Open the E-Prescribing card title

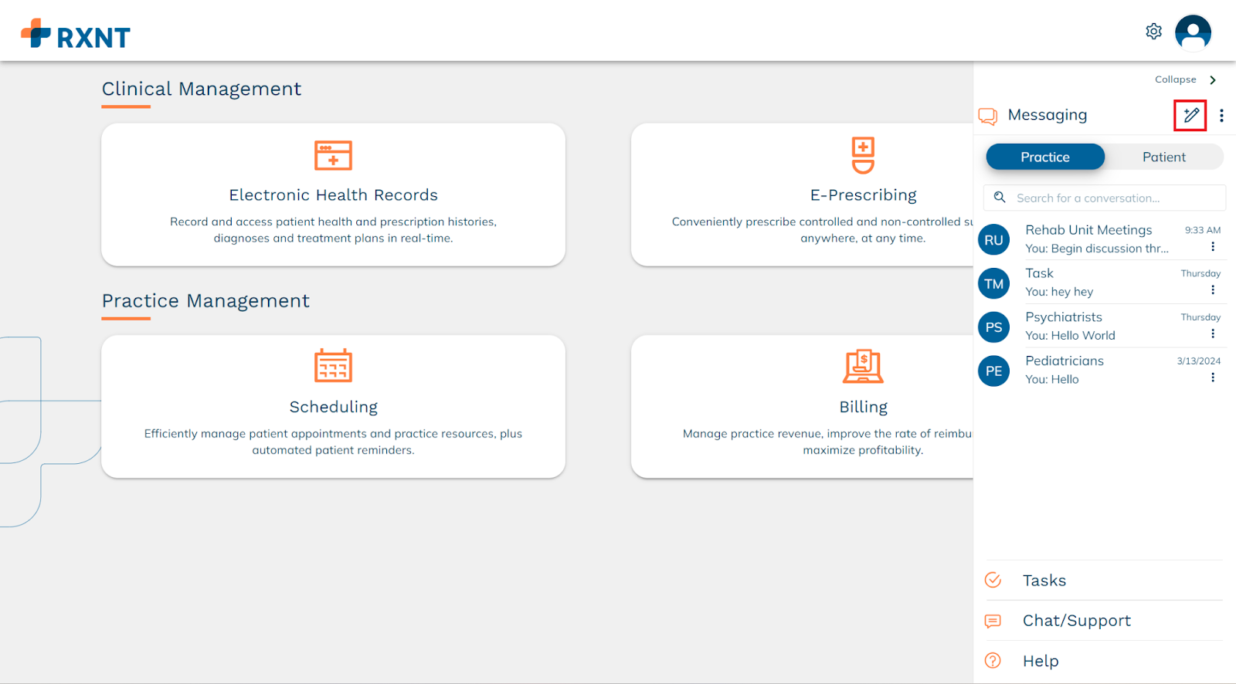[863, 195]
